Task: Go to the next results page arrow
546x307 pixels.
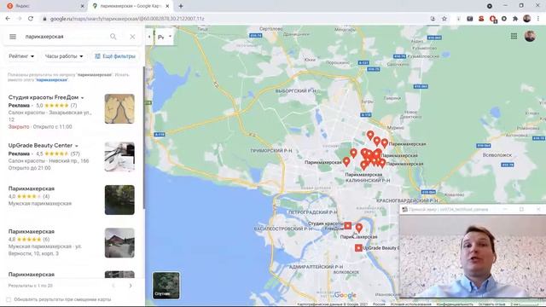Action: (131, 286)
